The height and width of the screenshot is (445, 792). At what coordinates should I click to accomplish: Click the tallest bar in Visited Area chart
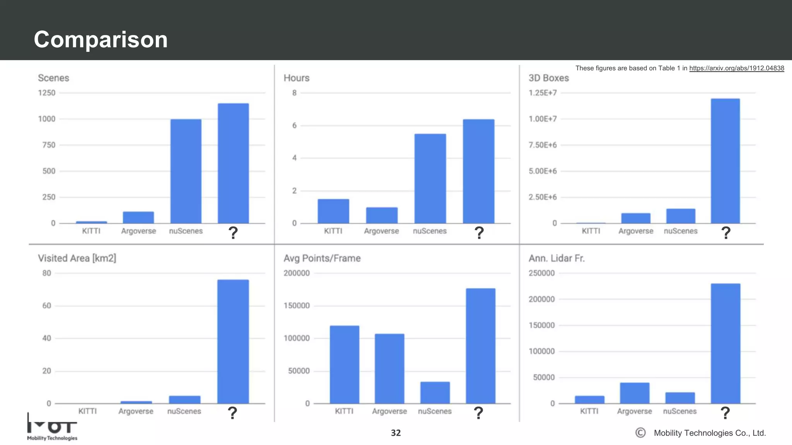pos(233,341)
